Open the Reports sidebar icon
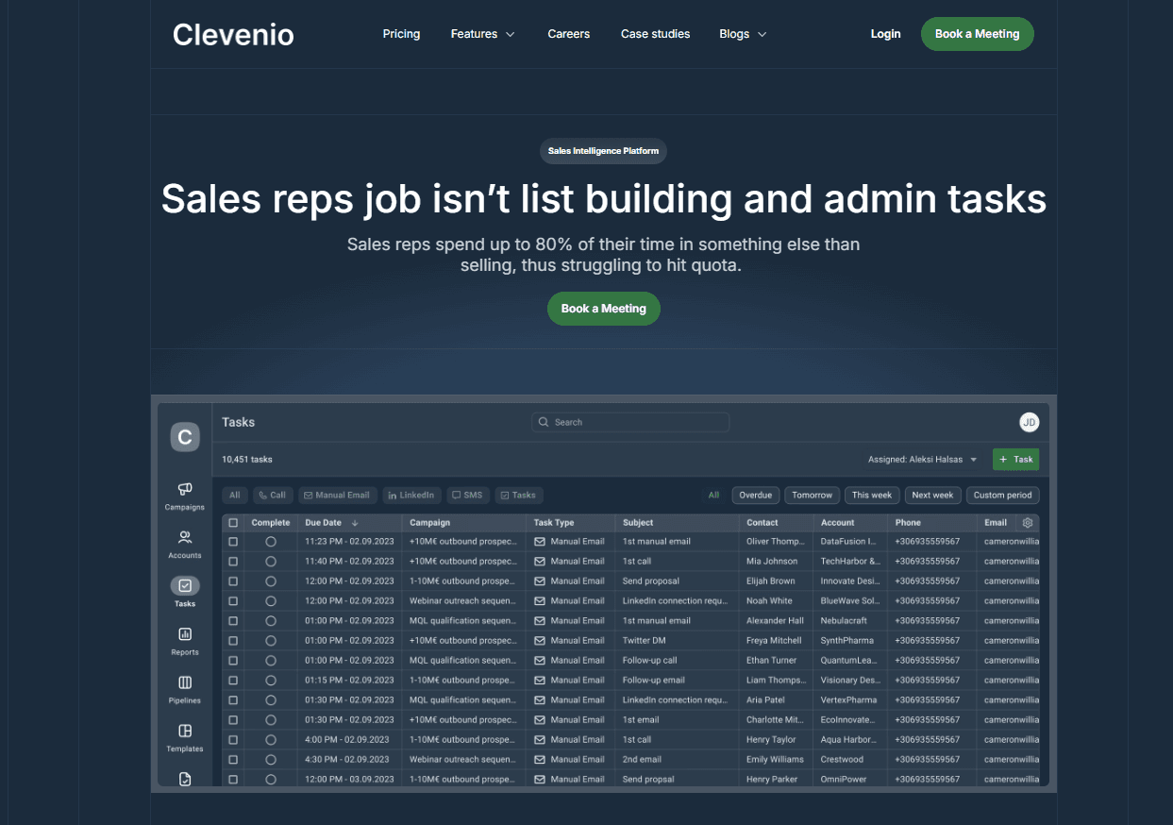Viewport: 1173px width, 825px height. click(x=185, y=634)
